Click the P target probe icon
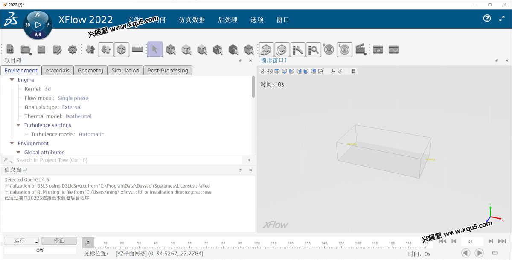 pos(329,49)
